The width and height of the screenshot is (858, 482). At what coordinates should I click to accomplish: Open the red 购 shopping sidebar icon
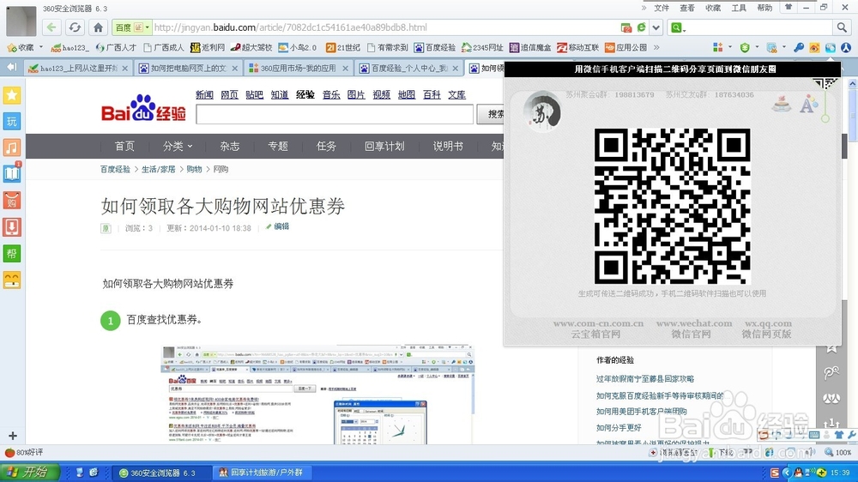pyautogui.click(x=12, y=200)
